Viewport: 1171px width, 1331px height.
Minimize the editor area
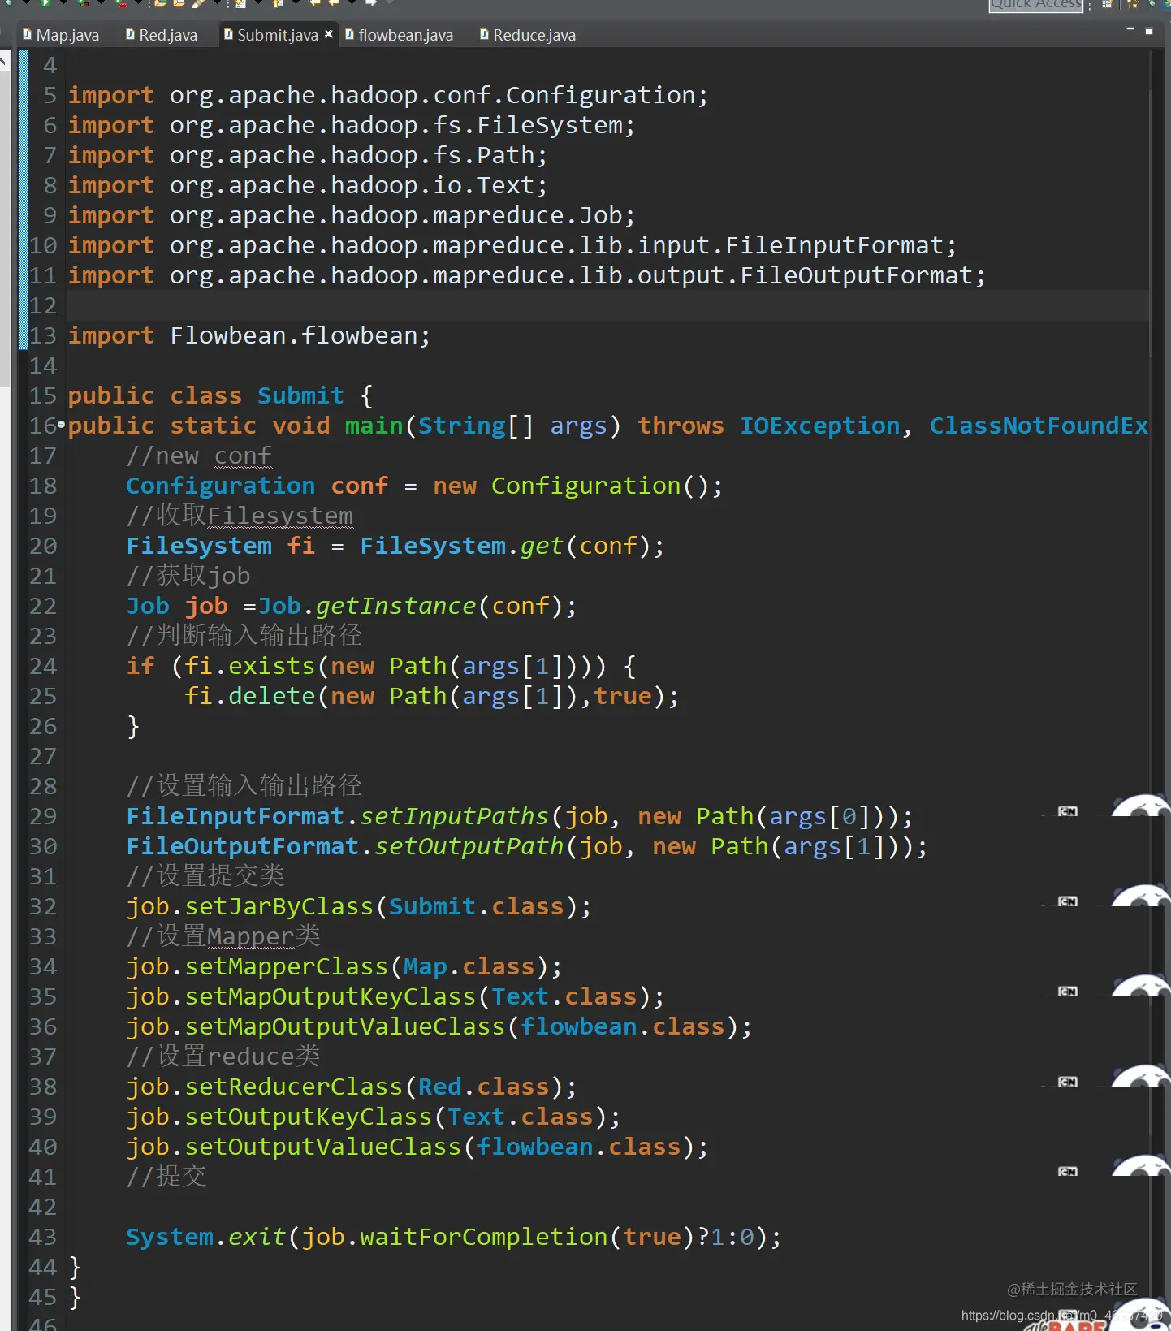pos(1130,29)
